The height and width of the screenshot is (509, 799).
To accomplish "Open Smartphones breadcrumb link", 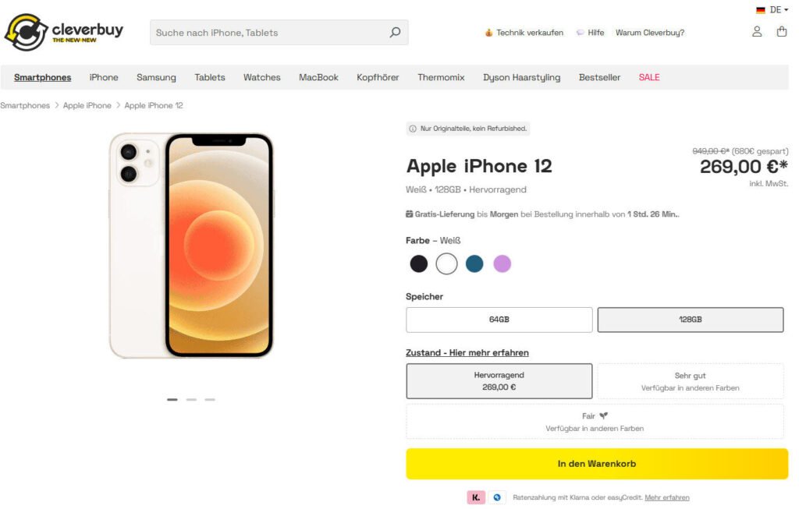I will pyautogui.click(x=25, y=105).
